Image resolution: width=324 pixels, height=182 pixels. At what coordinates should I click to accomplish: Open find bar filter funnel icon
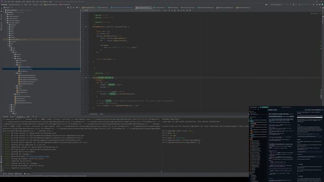tap(190, 10)
